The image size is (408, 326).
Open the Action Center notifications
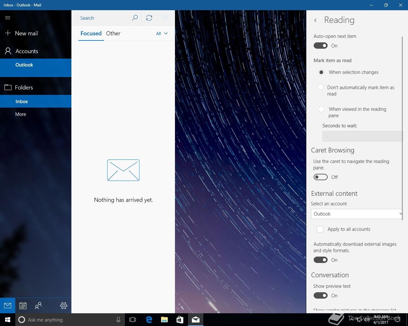pyautogui.click(x=397, y=320)
